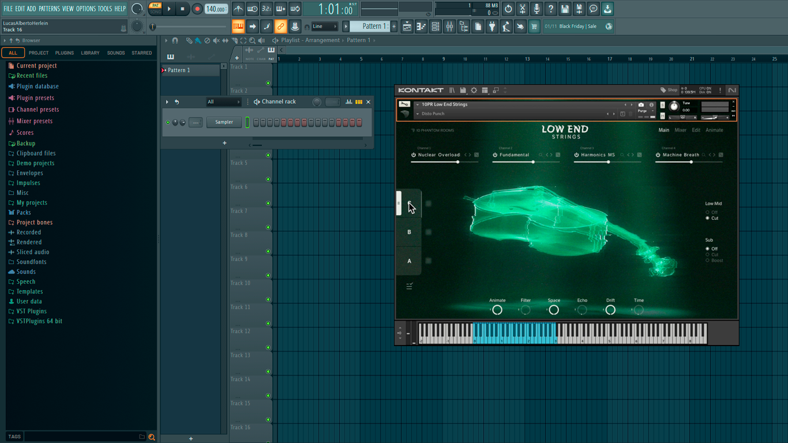Click the Tune knob in Kontakt
Screen dimensions: 788x443
tap(674, 107)
